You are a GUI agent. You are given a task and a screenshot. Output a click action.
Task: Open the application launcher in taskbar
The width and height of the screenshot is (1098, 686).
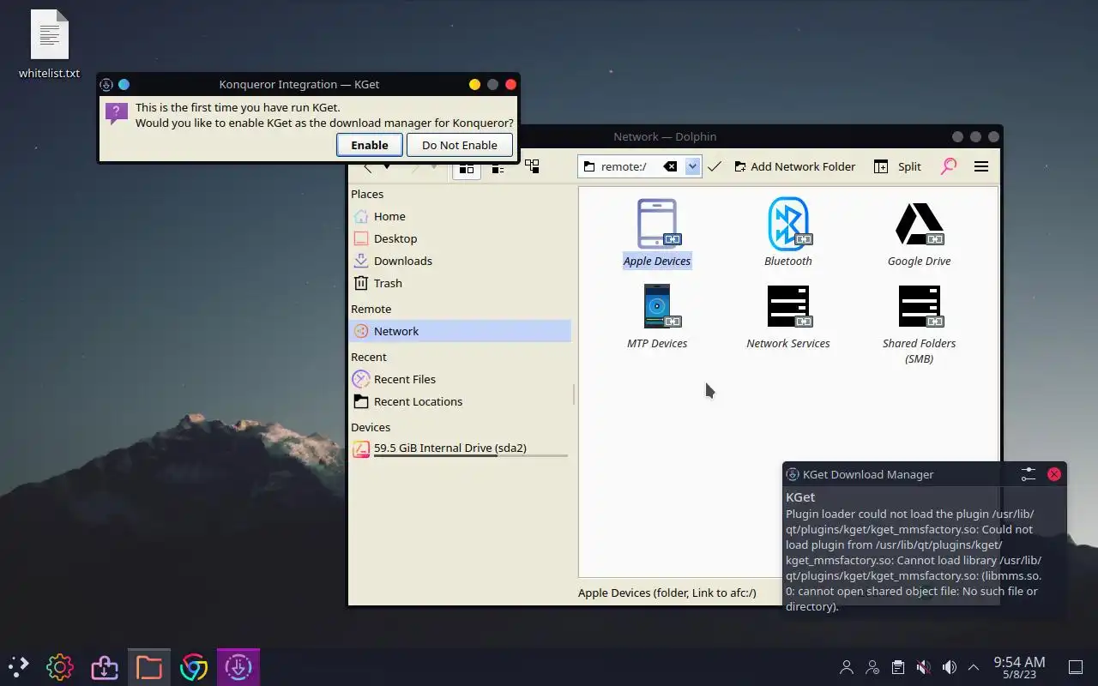tap(18, 666)
